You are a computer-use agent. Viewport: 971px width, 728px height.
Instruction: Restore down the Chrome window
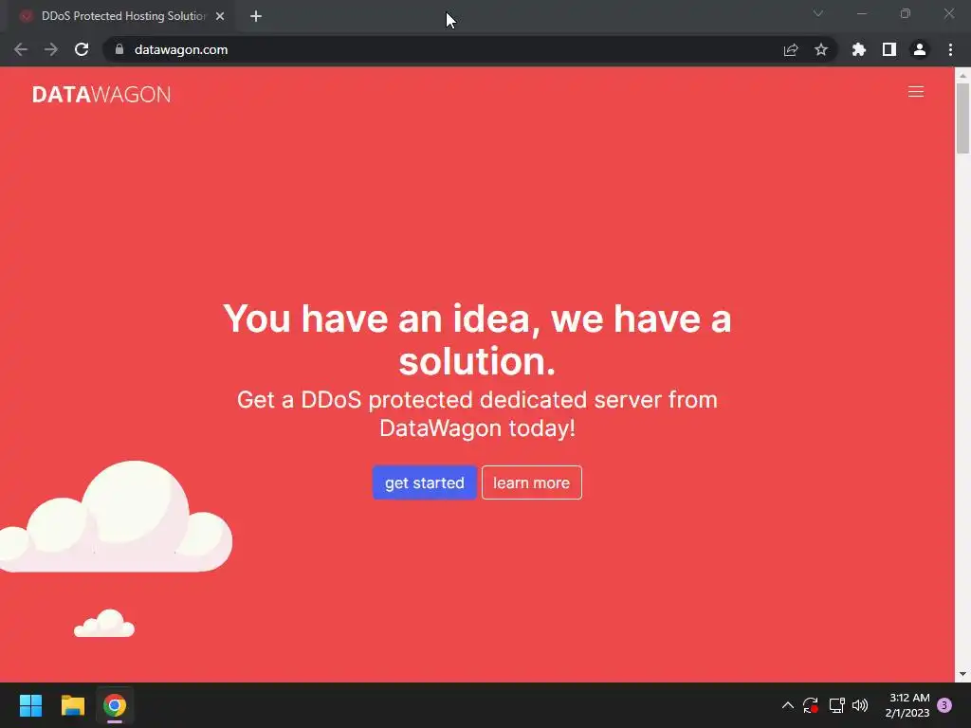[x=906, y=13]
